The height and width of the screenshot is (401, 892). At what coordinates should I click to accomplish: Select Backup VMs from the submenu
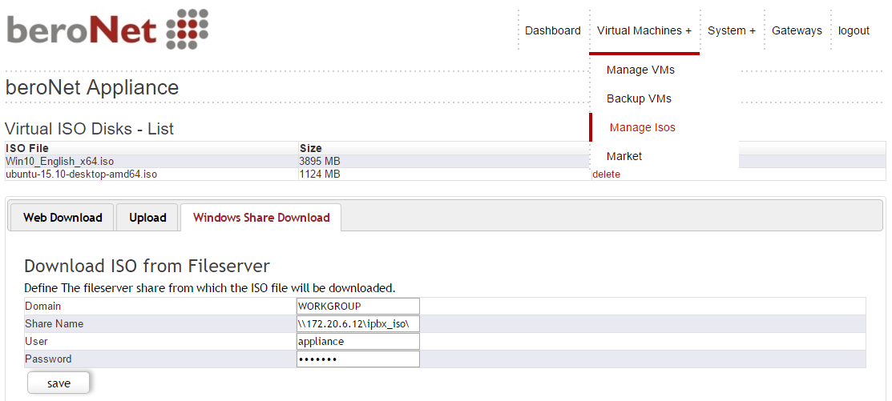pos(639,98)
